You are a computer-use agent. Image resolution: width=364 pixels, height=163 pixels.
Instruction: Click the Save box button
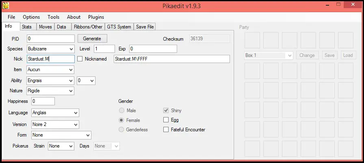click(x=329, y=55)
